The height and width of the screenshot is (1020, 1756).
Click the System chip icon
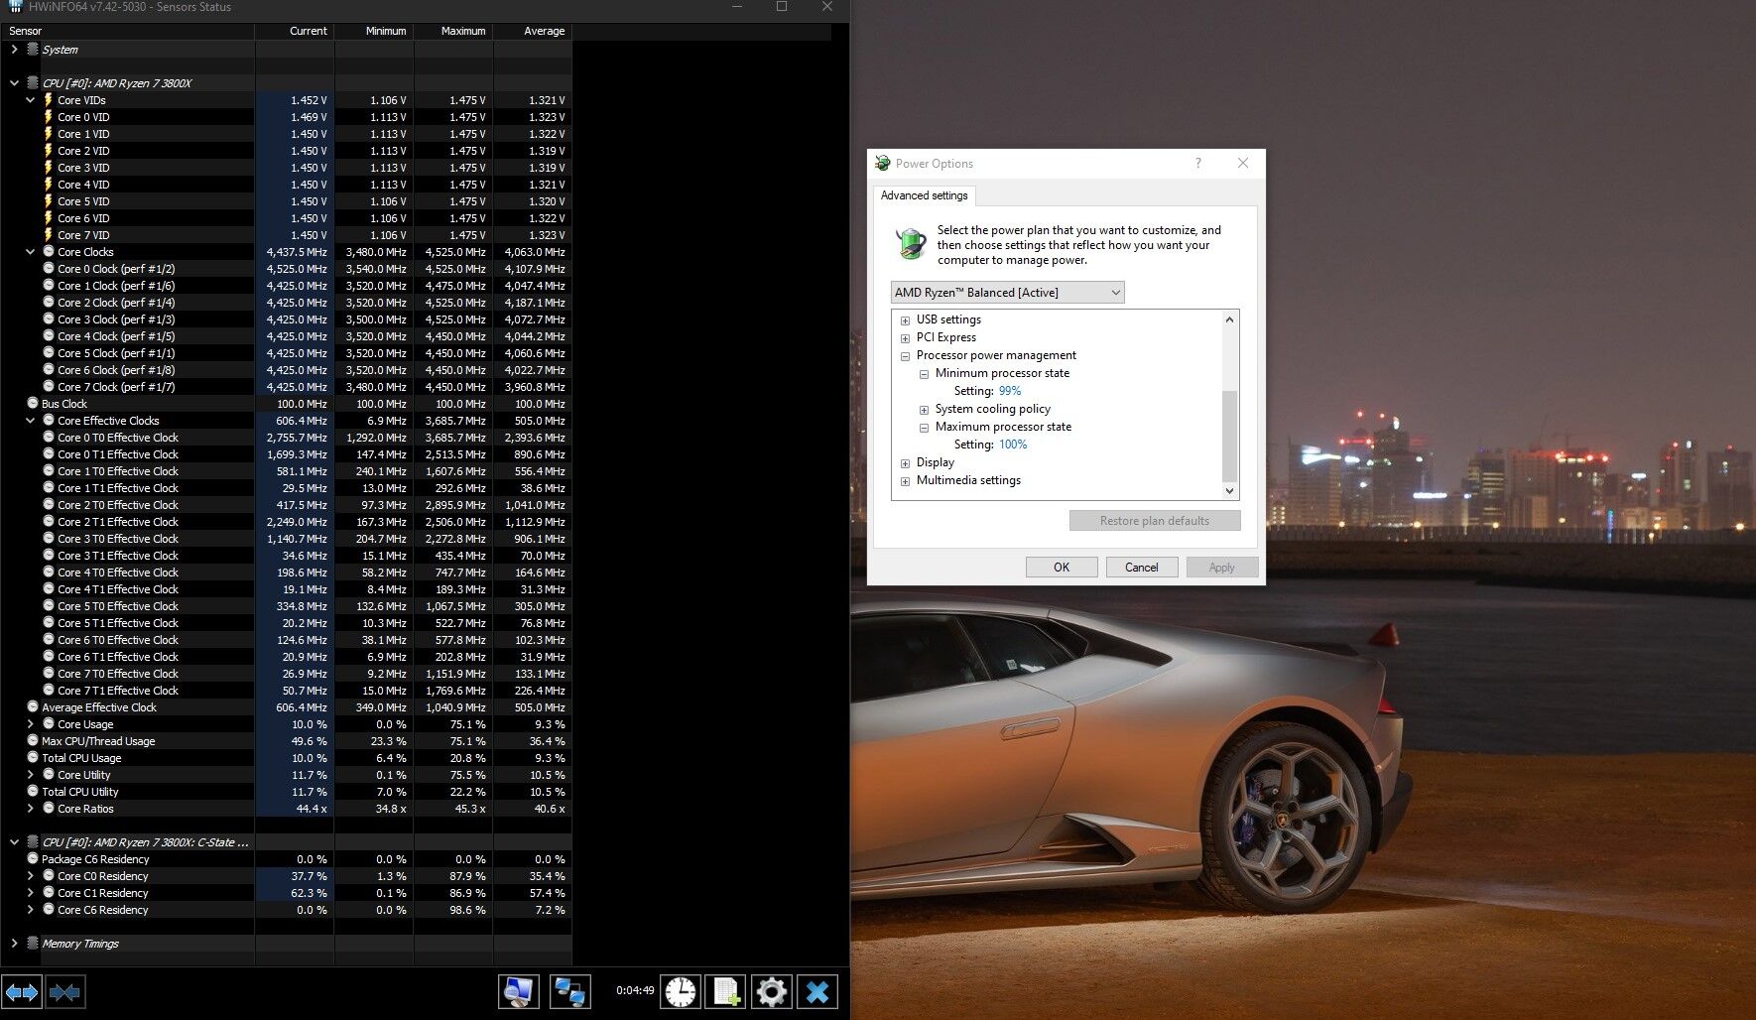(33, 50)
